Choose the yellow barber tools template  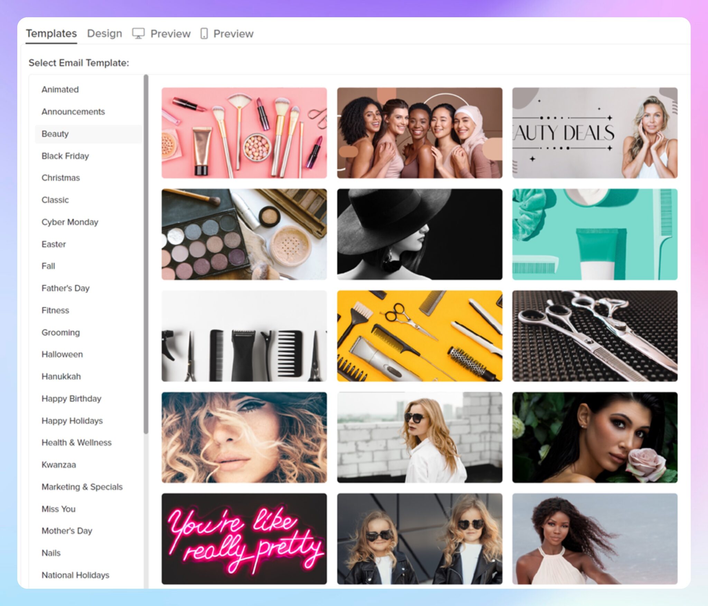tap(420, 336)
